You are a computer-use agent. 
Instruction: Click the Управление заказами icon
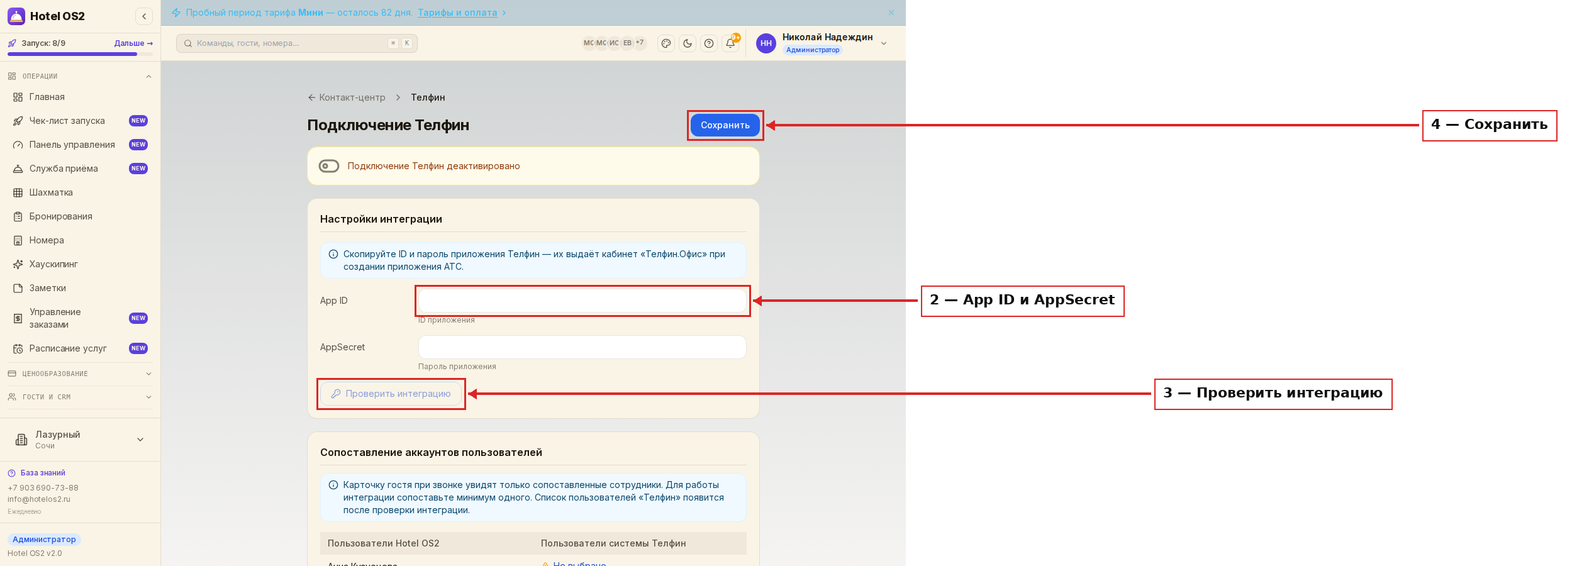point(18,318)
